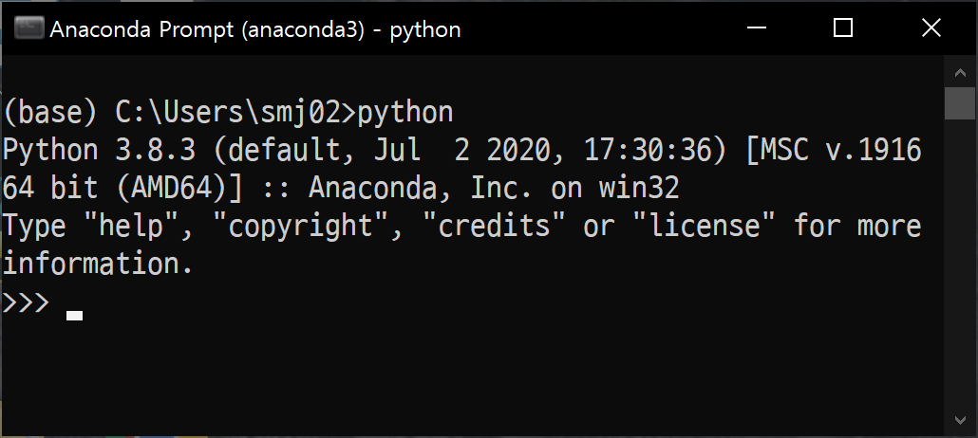
Task: Maximize the Anaconda Prompt window
Action: (x=842, y=28)
